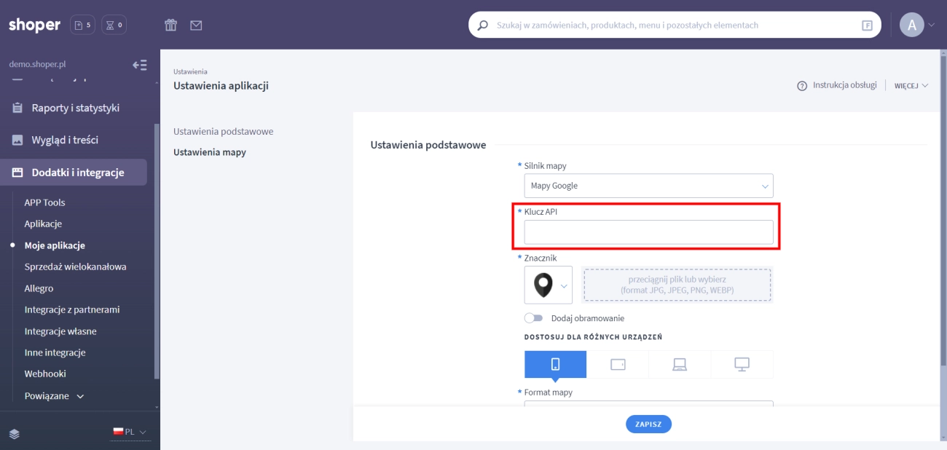Open Raporty i statystyki menu
Viewport: 947px width, 450px height.
[x=75, y=108]
